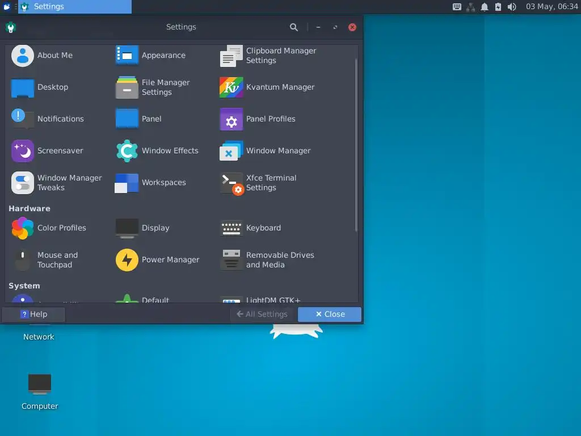Open Power Manager settings
This screenshot has height=436, width=581.
pos(158,260)
